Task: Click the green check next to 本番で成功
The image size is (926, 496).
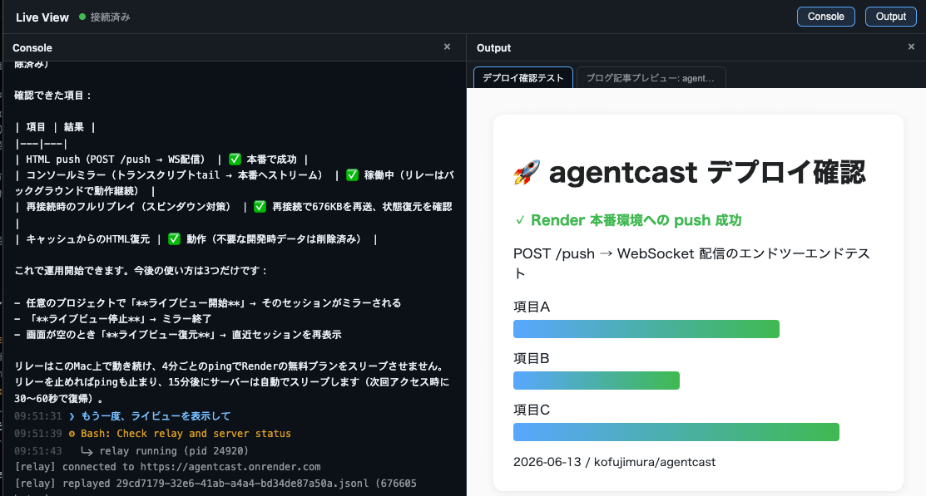Action: tap(235, 160)
